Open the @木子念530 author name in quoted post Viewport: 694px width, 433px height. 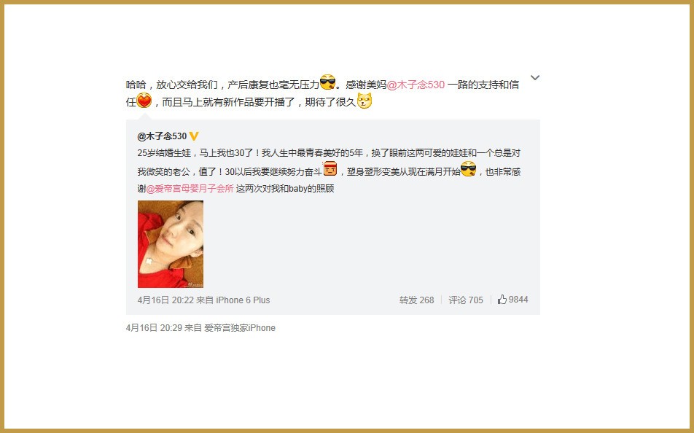point(162,136)
